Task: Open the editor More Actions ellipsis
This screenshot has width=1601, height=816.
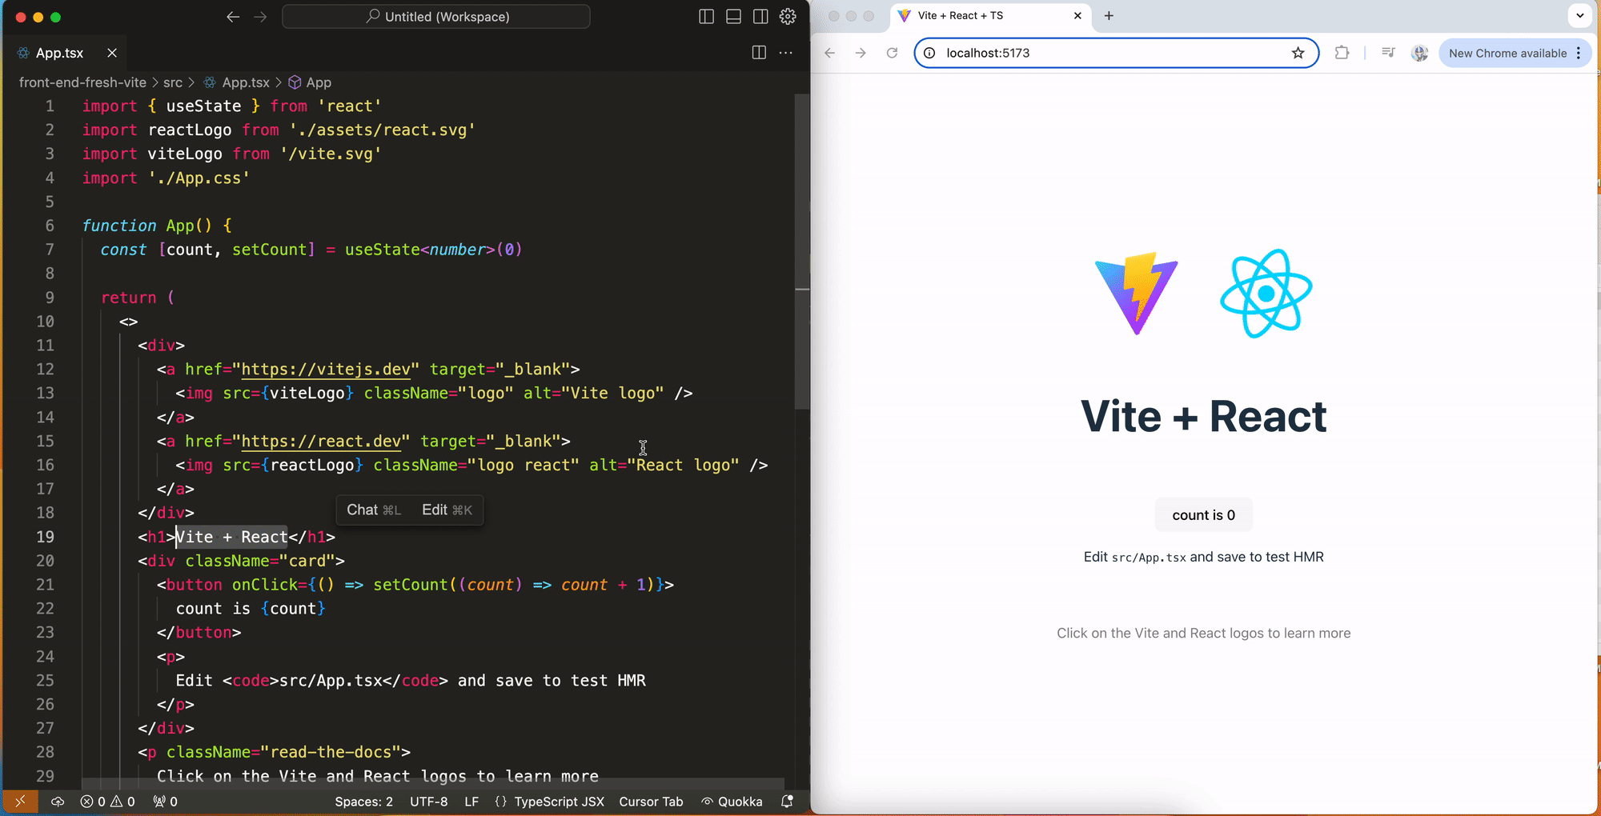Action: click(786, 53)
